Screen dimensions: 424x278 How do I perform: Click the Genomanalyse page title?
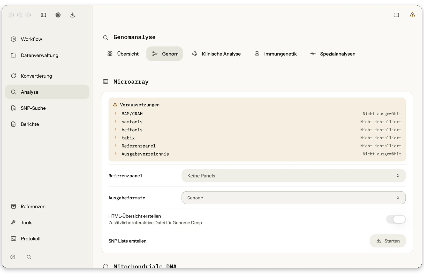(x=134, y=37)
